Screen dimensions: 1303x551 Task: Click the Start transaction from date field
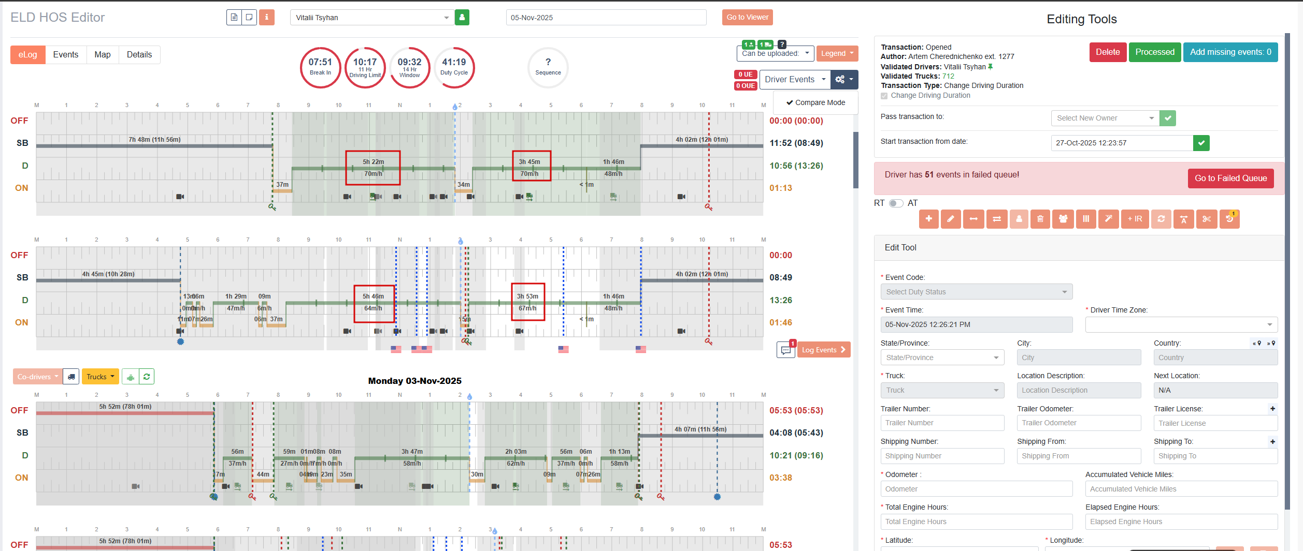(1122, 143)
